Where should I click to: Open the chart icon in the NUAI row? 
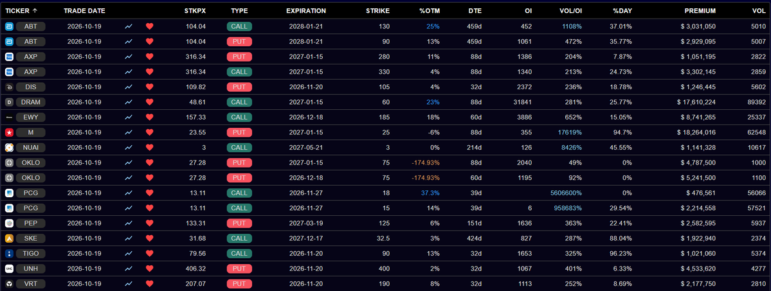(129, 148)
